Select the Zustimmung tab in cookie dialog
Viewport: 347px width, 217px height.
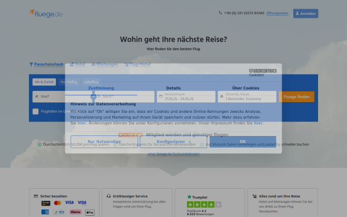coord(101,88)
